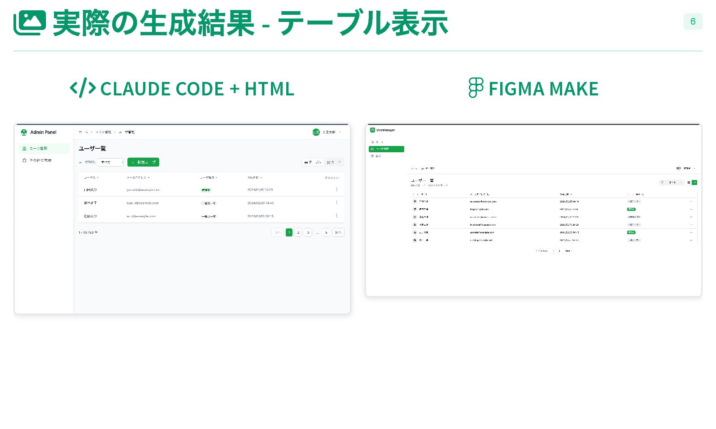Open ユーザー管理 in Admin Panel sidebar
Screen dimensions: 716x429
44,148
